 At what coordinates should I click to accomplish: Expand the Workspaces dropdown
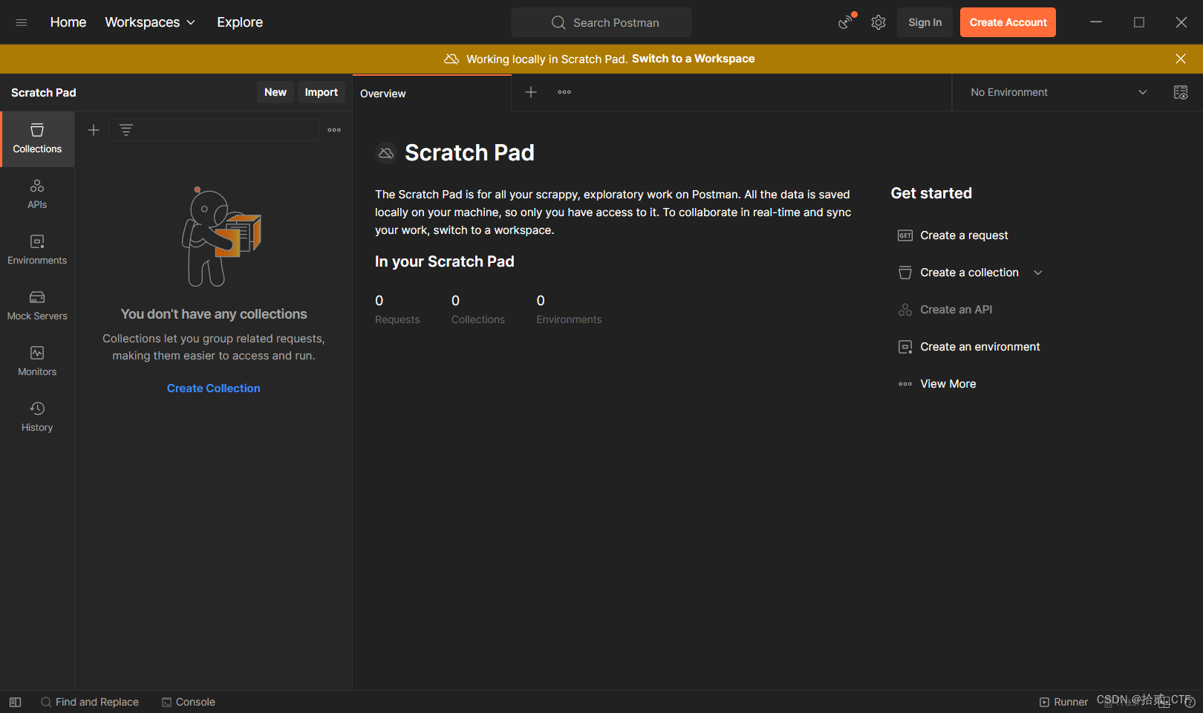tap(150, 22)
